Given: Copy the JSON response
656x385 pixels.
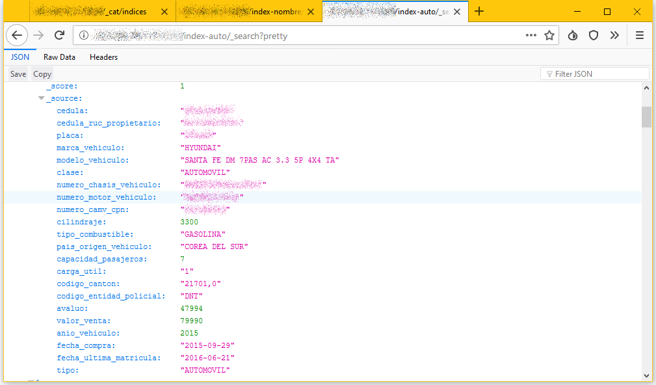Looking at the screenshot, I should (x=42, y=74).
